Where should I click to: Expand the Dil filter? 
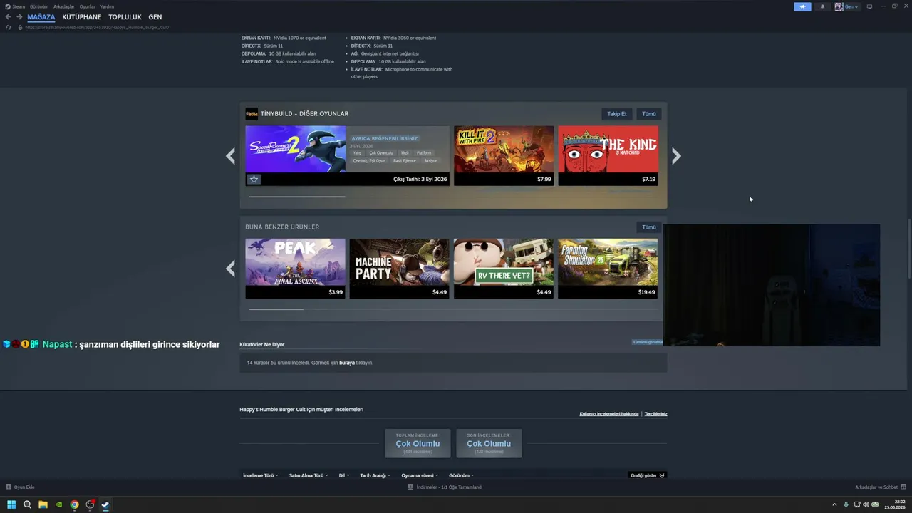(343, 475)
